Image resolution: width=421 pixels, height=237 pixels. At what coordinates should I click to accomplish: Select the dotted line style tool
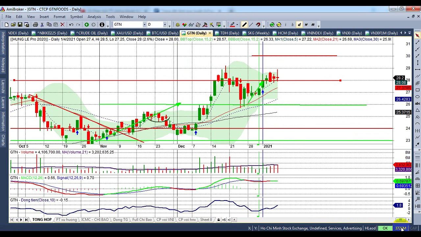(251, 25)
